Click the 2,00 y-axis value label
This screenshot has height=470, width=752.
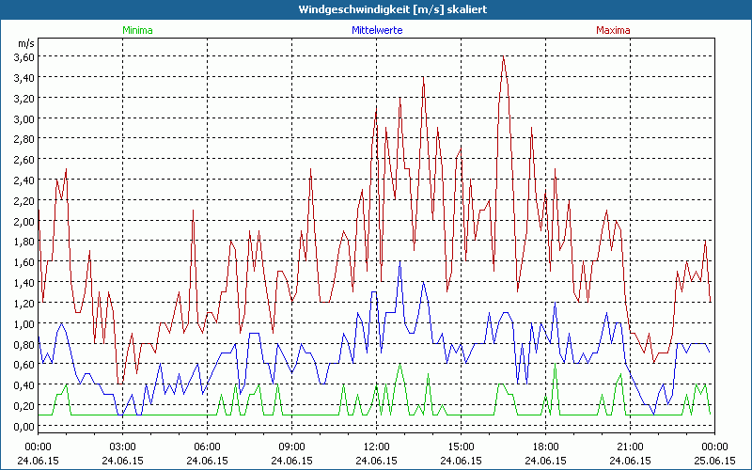click(23, 222)
